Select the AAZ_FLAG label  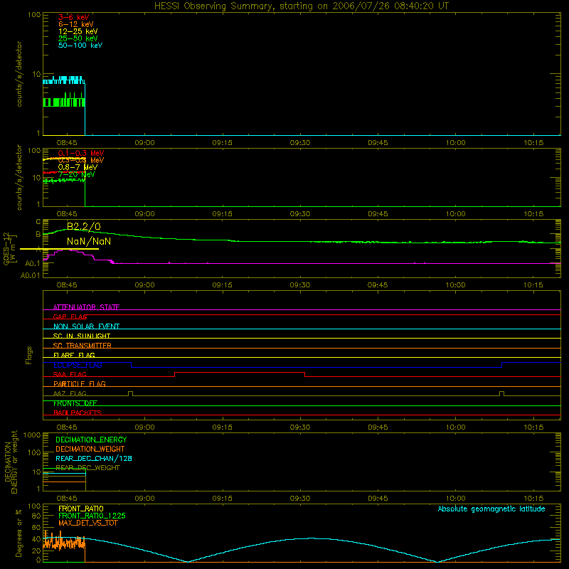click(x=70, y=393)
